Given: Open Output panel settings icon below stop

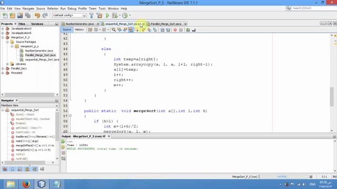Looking at the screenshot, I should point(63,159).
